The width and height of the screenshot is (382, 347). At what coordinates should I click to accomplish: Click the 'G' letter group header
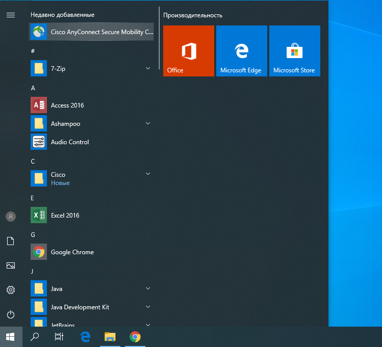tap(33, 235)
